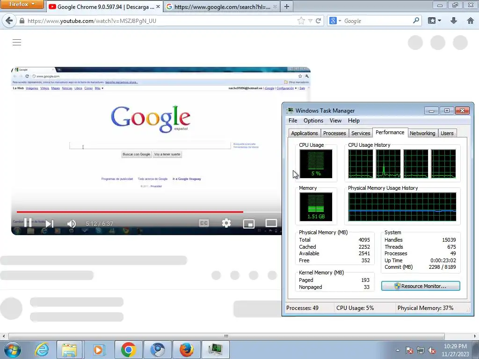Open the Options menu in Task Manager

(313, 121)
